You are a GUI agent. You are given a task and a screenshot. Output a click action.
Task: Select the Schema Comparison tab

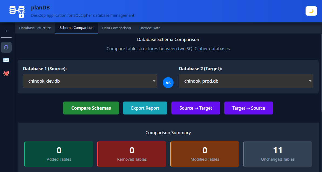pos(76,28)
